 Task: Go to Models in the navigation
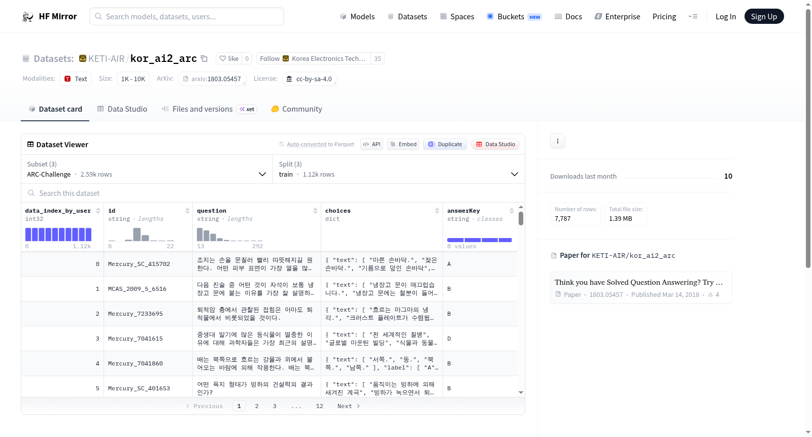(357, 17)
